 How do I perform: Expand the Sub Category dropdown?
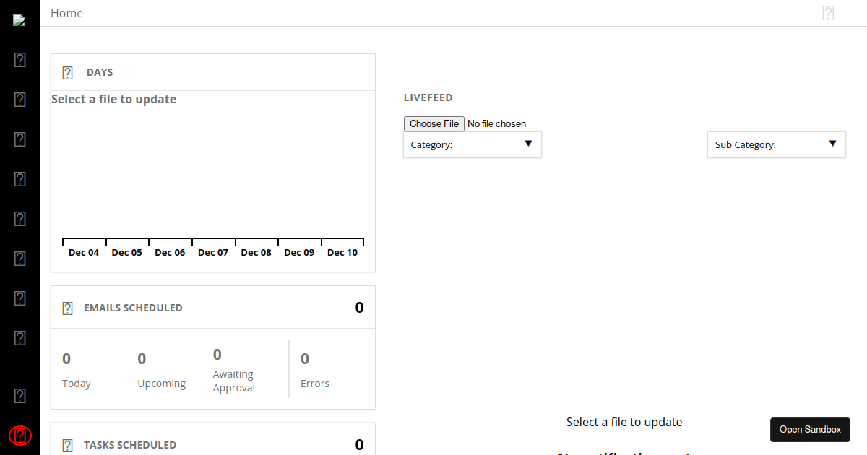[x=776, y=144]
